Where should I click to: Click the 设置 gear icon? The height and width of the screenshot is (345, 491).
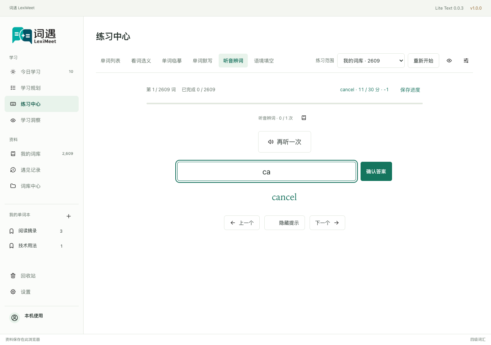13,292
